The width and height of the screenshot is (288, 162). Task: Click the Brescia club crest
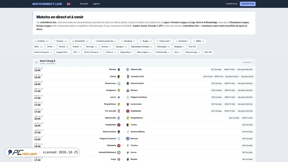(x=128, y=138)
